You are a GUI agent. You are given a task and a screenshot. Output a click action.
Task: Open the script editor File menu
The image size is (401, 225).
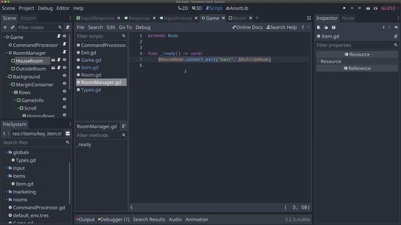point(80,27)
